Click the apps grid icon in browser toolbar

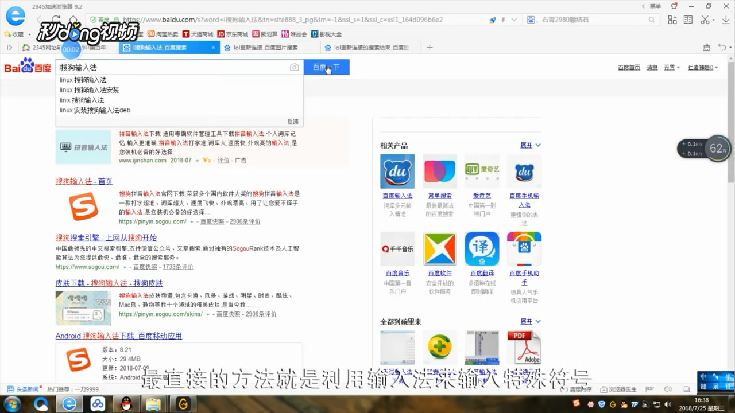[x=672, y=20]
